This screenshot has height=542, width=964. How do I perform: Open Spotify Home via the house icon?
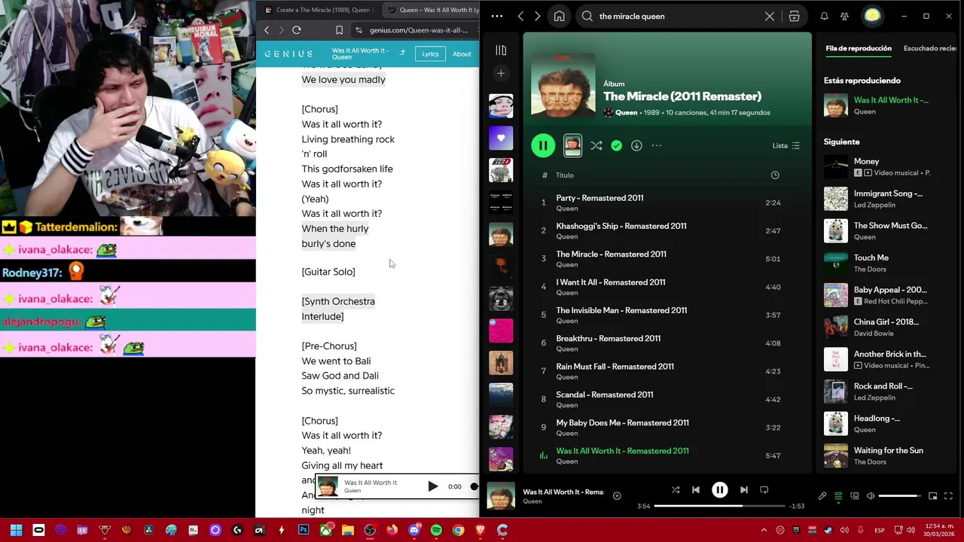coord(559,16)
